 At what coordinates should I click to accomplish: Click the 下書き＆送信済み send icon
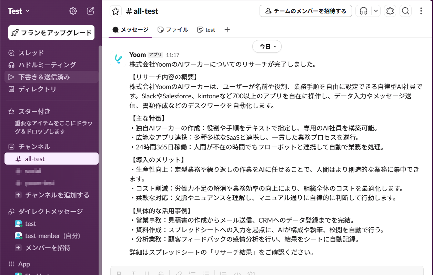(x=11, y=77)
